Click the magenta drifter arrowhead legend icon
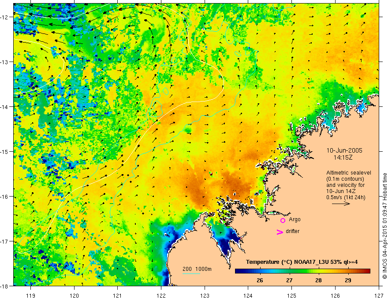 [x=280, y=232]
